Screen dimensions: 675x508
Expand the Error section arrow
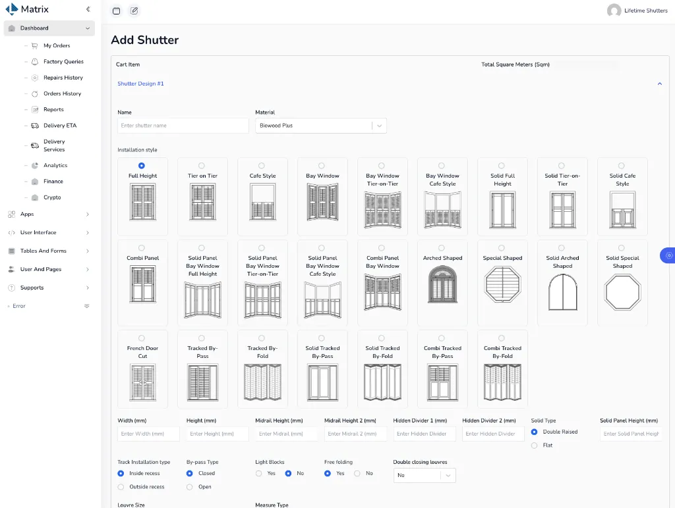(x=86, y=306)
